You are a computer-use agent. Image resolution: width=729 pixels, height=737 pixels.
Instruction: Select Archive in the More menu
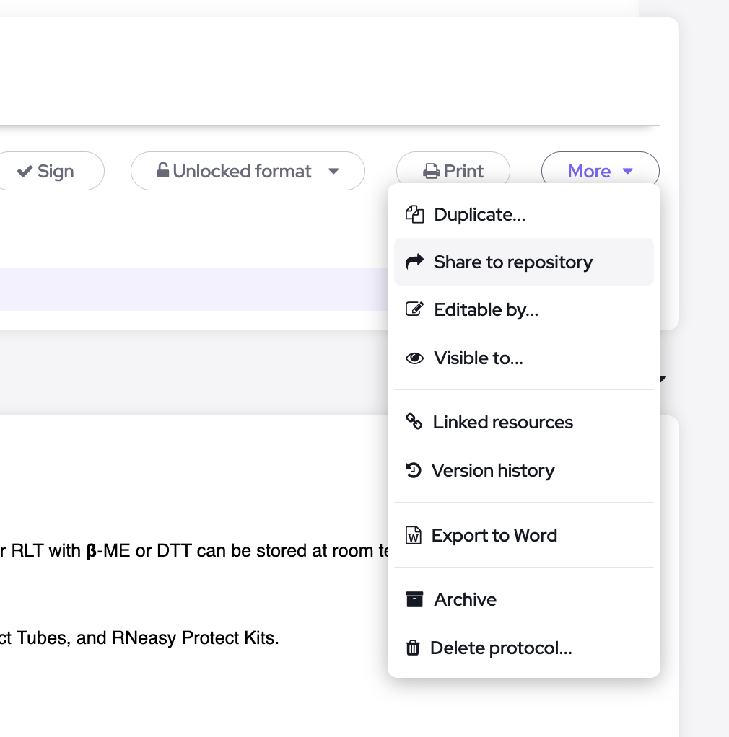coord(465,599)
